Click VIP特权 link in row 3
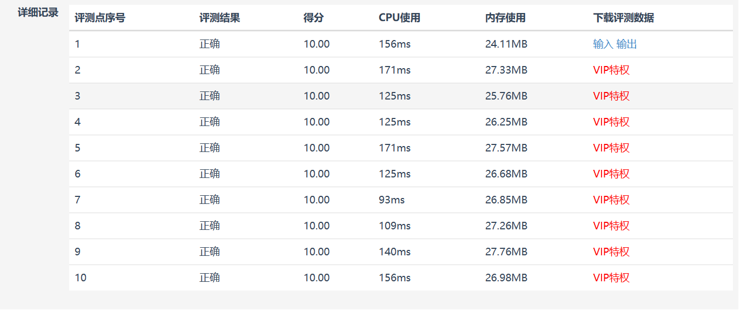The width and height of the screenshot is (740, 317). tap(611, 96)
